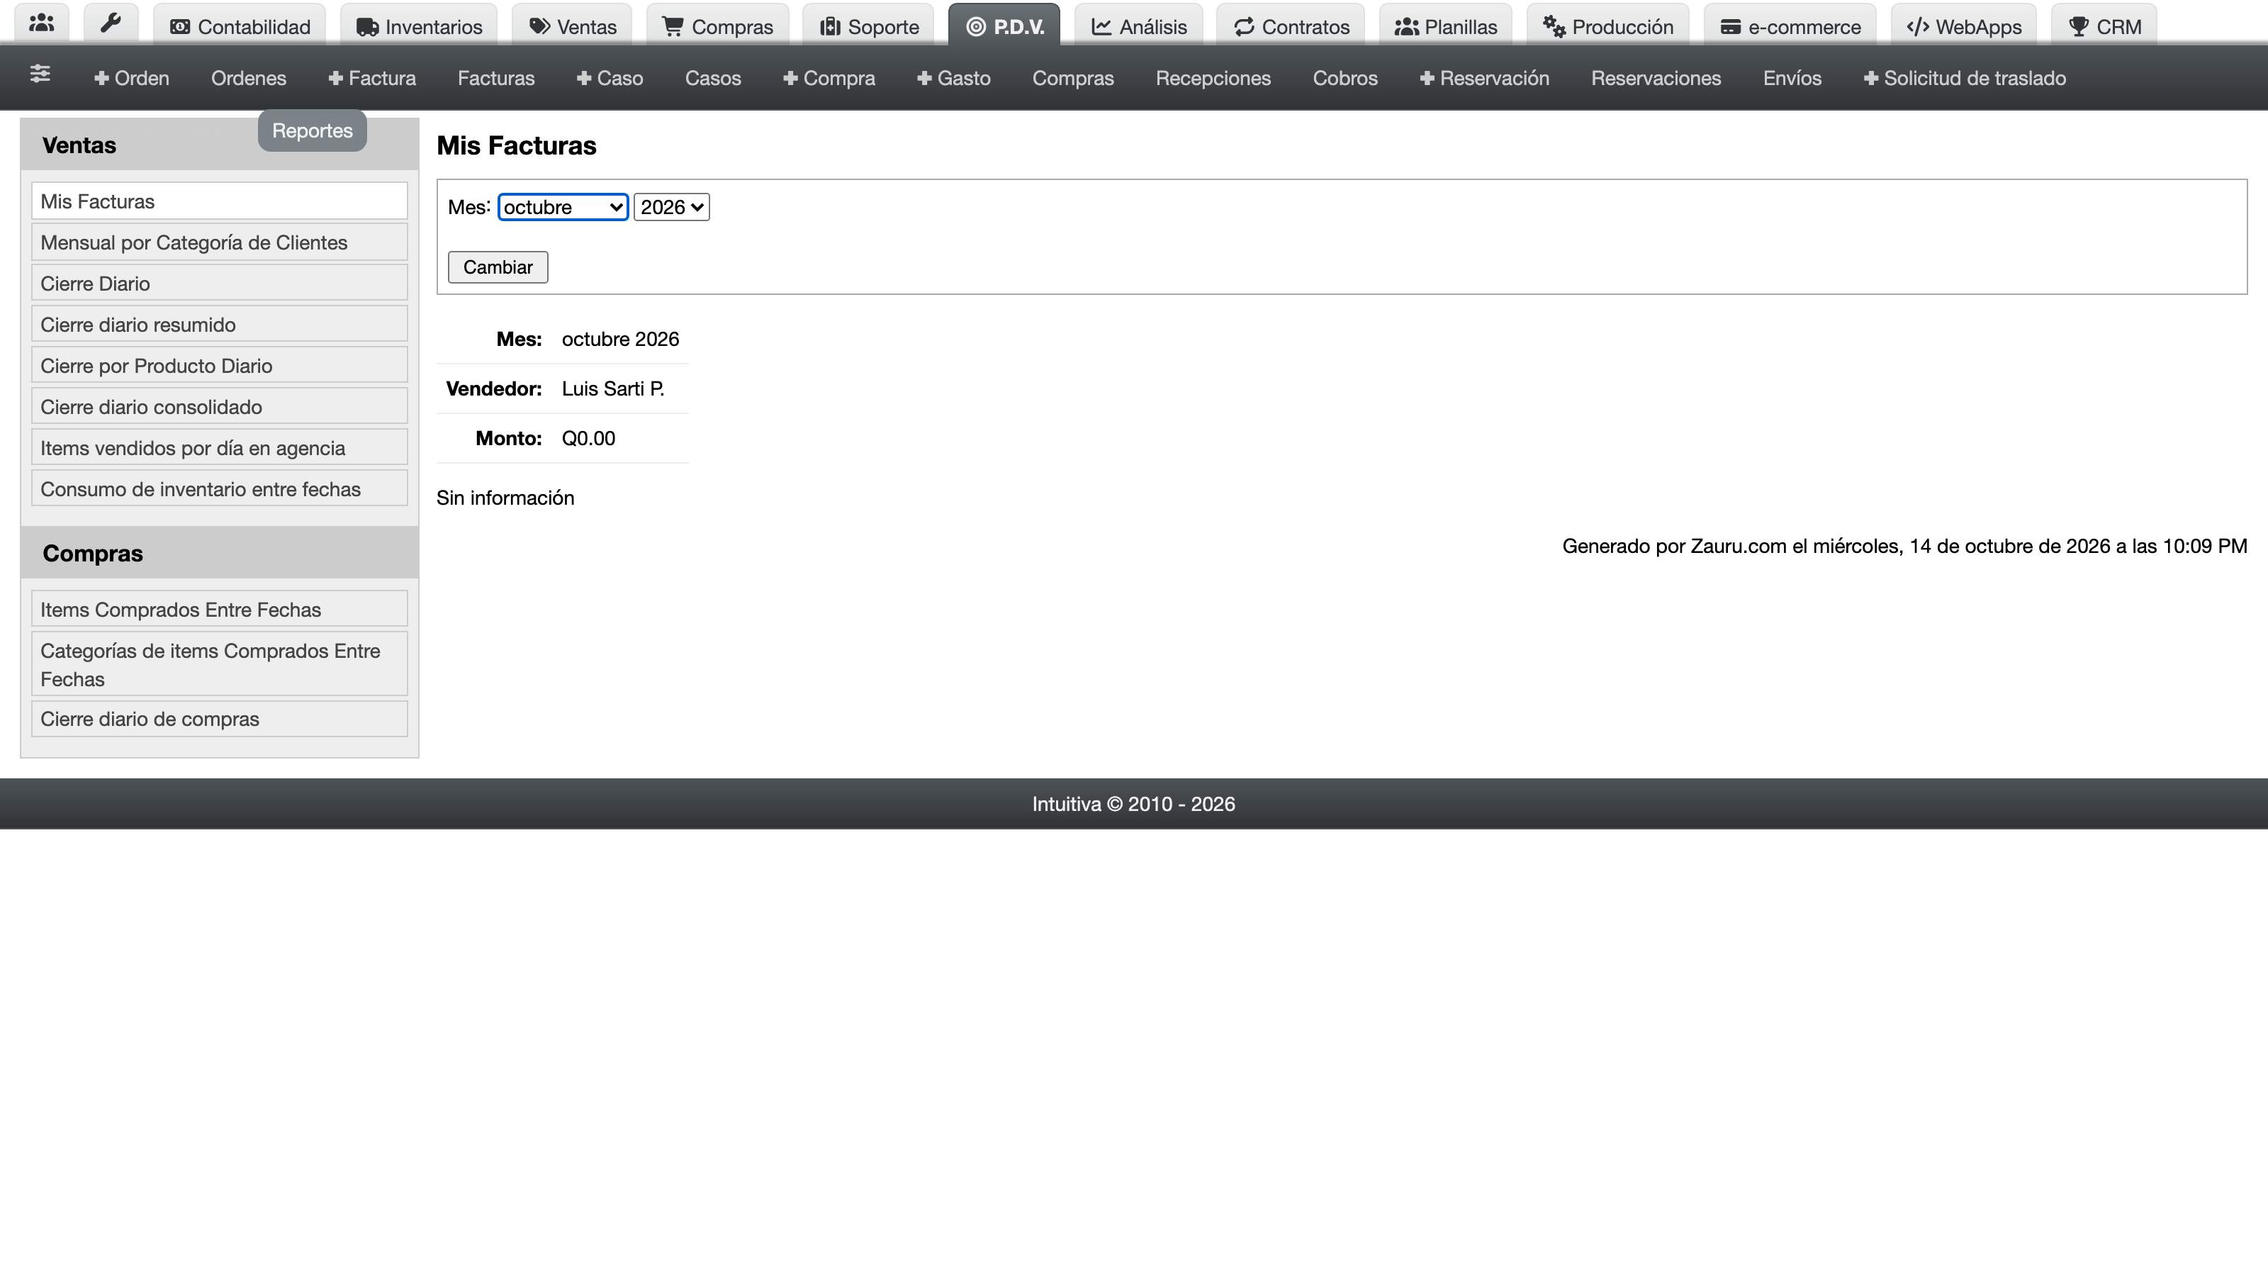Open the Inventarios module tab
The image size is (2268, 1276).
[419, 26]
